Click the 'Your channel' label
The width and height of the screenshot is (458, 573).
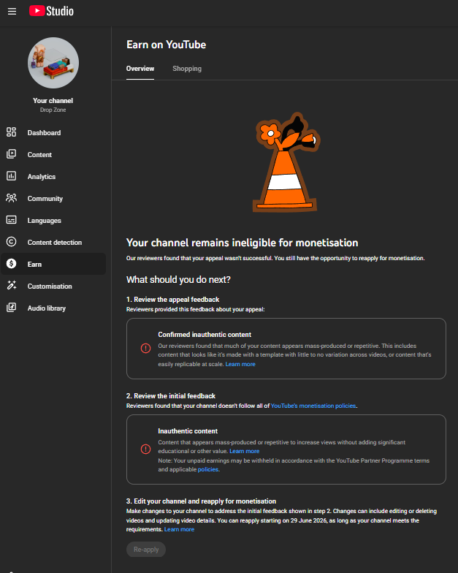pyautogui.click(x=53, y=101)
